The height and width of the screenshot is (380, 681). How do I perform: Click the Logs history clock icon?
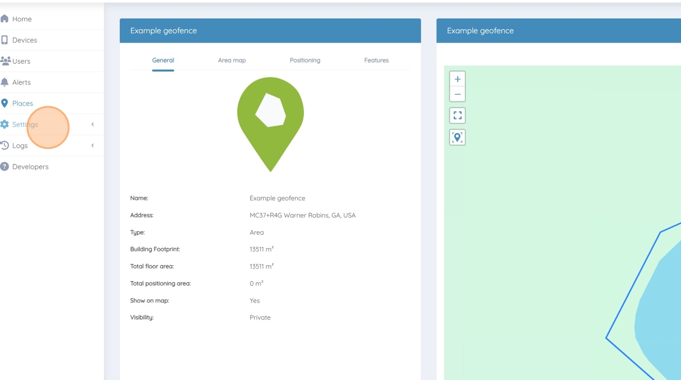pos(4,145)
